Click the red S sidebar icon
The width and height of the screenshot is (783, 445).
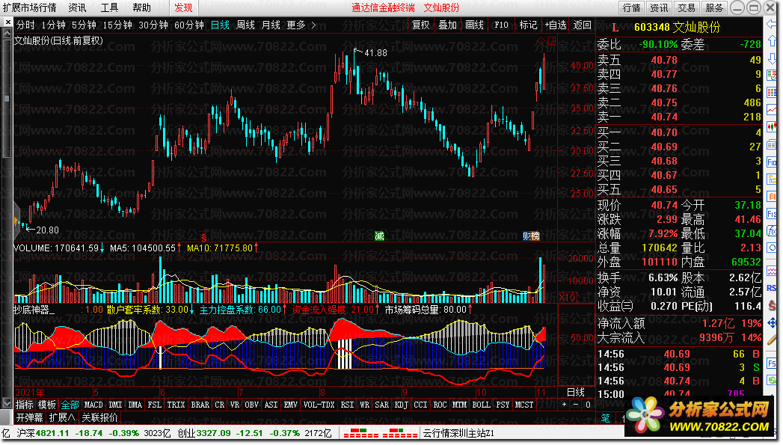[x=772, y=305]
